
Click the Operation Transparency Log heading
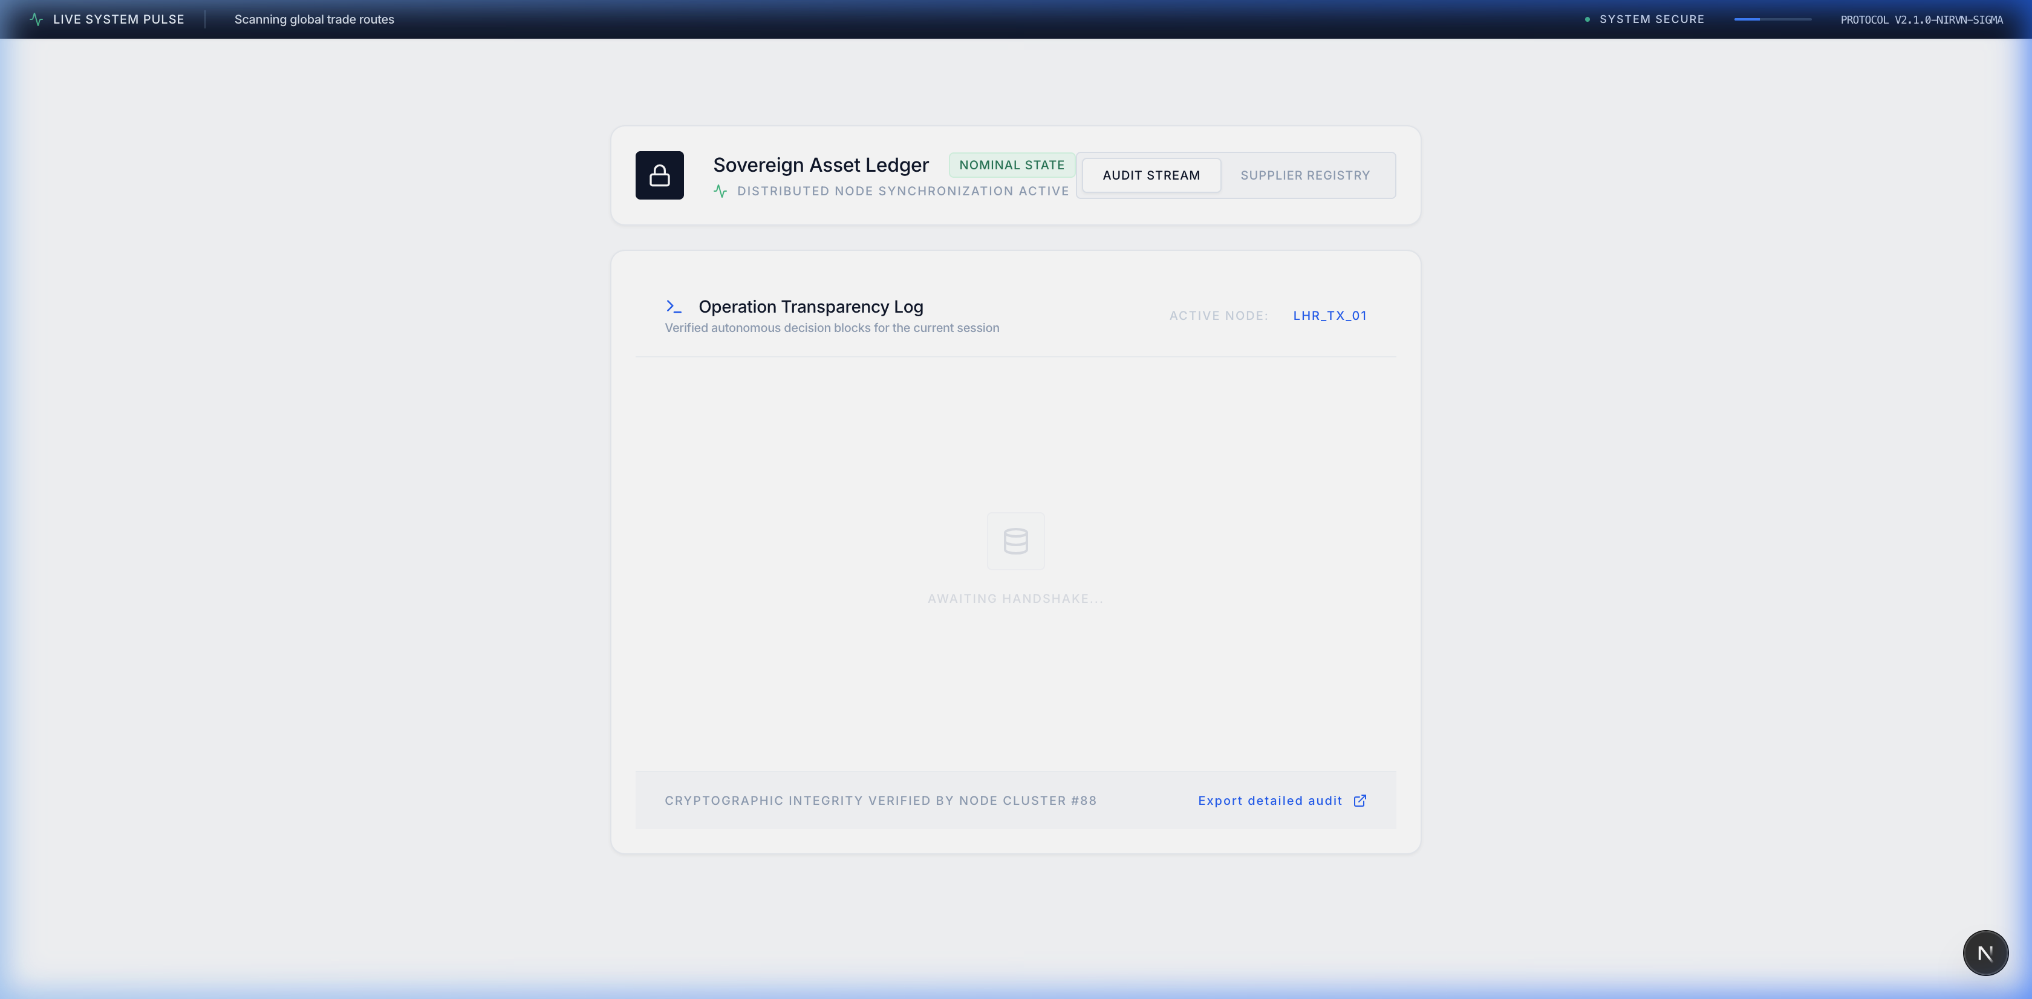pyautogui.click(x=811, y=307)
